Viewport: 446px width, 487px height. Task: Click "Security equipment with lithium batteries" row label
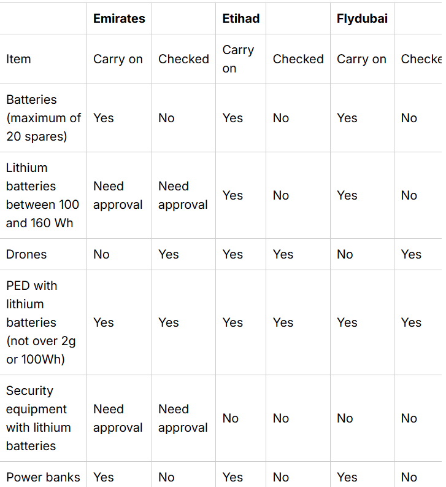(39, 418)
